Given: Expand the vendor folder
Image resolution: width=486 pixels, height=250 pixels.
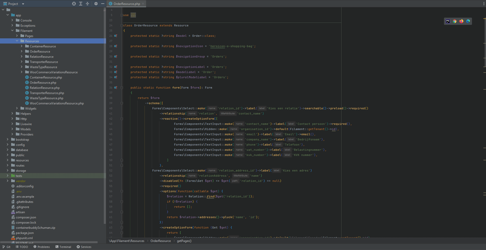Looking at the screenshot, I should (x=8, y=181).
